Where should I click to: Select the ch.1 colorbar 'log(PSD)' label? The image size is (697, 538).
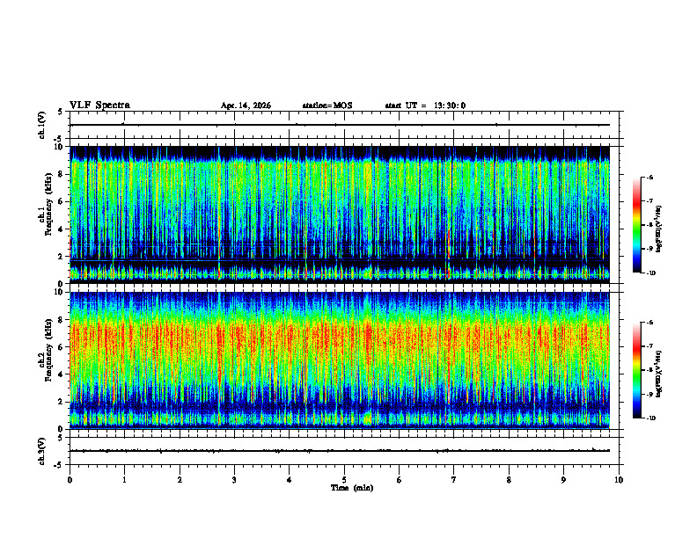tap(659, 229)
